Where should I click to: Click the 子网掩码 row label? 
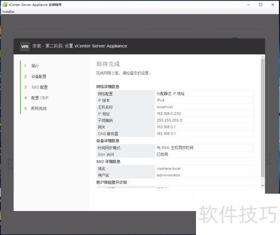(x=105, y=121)
